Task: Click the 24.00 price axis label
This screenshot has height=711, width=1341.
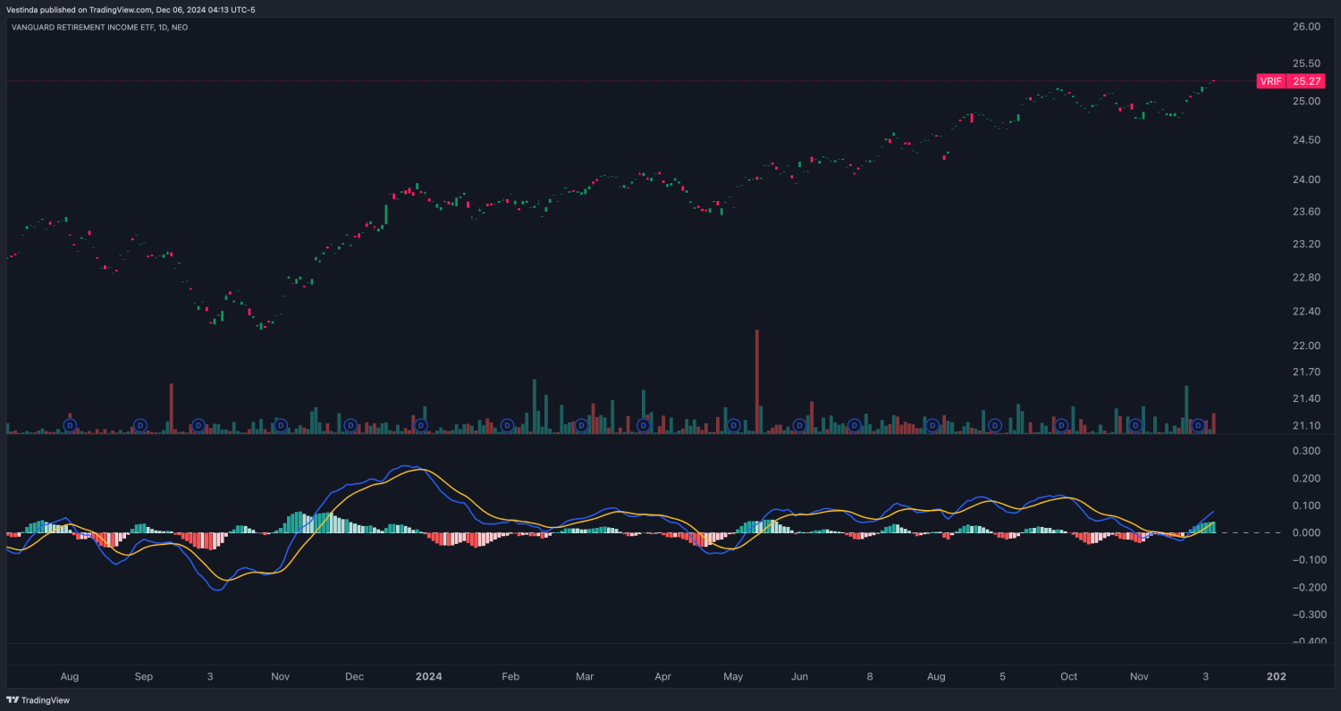Action: [1307, 180]
